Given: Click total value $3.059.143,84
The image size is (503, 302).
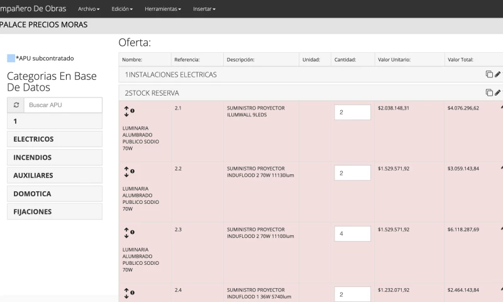Looking at the screenshot, I should (x=463, y=169).
